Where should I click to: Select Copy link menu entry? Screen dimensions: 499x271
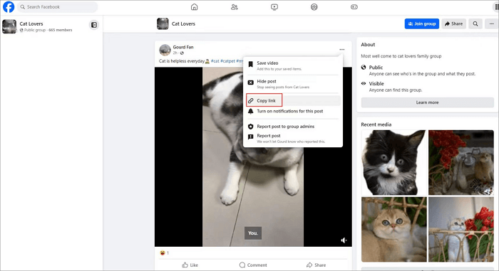[293, 101]
